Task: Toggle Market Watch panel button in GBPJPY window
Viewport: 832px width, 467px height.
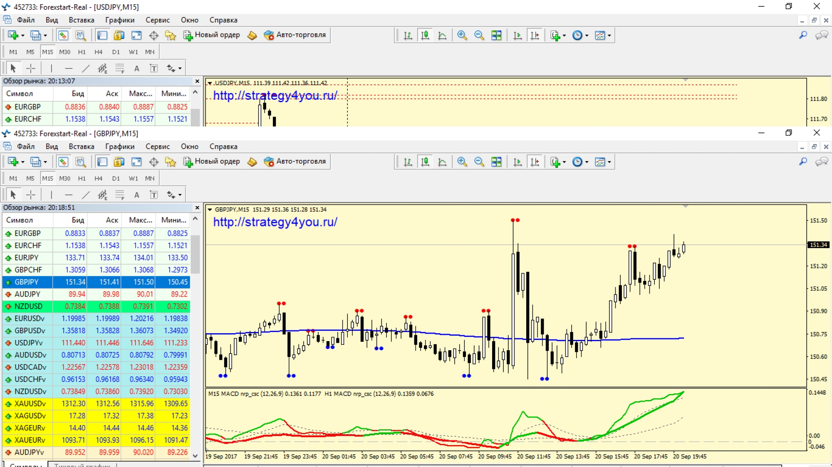Action: coord(63,162)
